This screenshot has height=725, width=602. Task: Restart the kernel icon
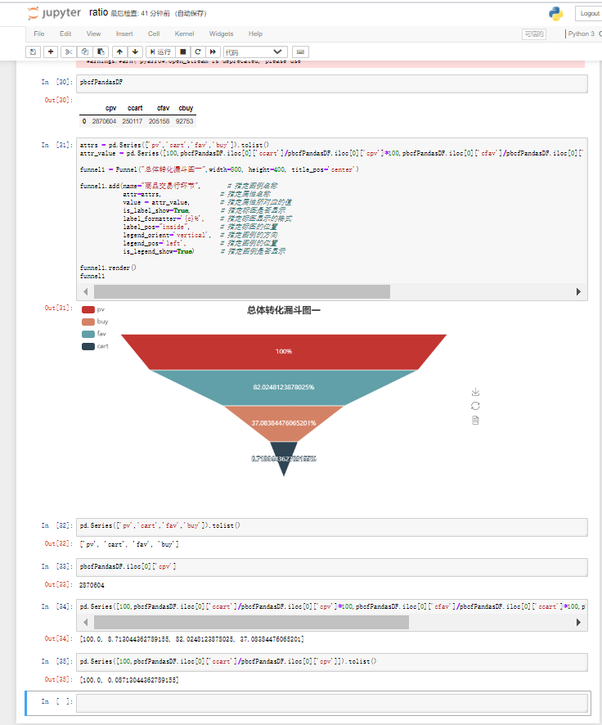(x=198, y=52)
